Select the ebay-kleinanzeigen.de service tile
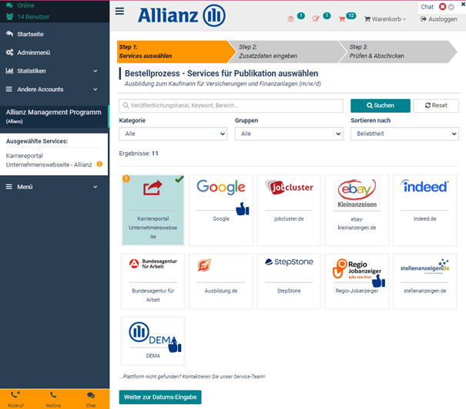The image size is (466, 409). tap(357, 210)
